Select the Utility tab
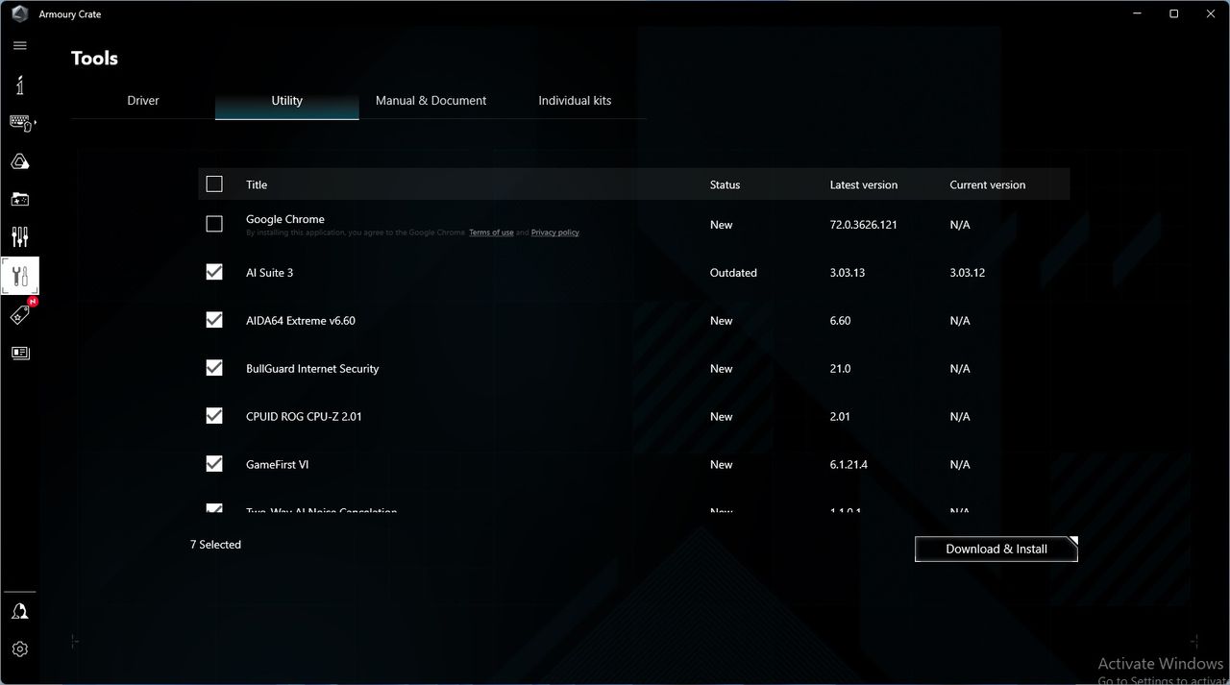 [287, 101]
